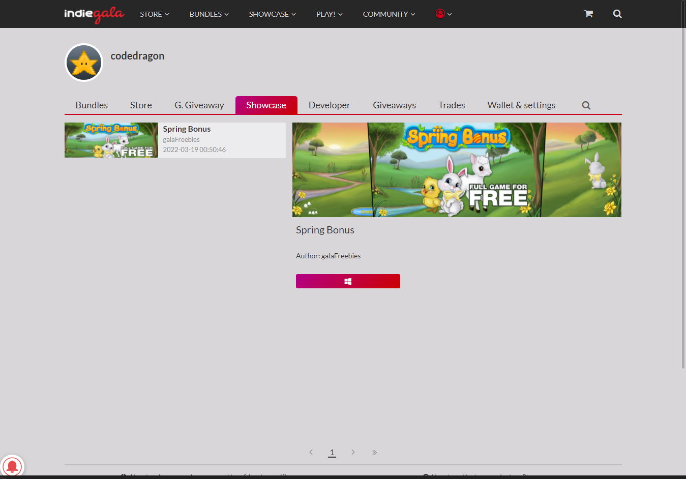The width and height of the screenshot is (686, 479).
Task: Click the Spring Bonus list thumbnail
Action: (x=111, y=140)
